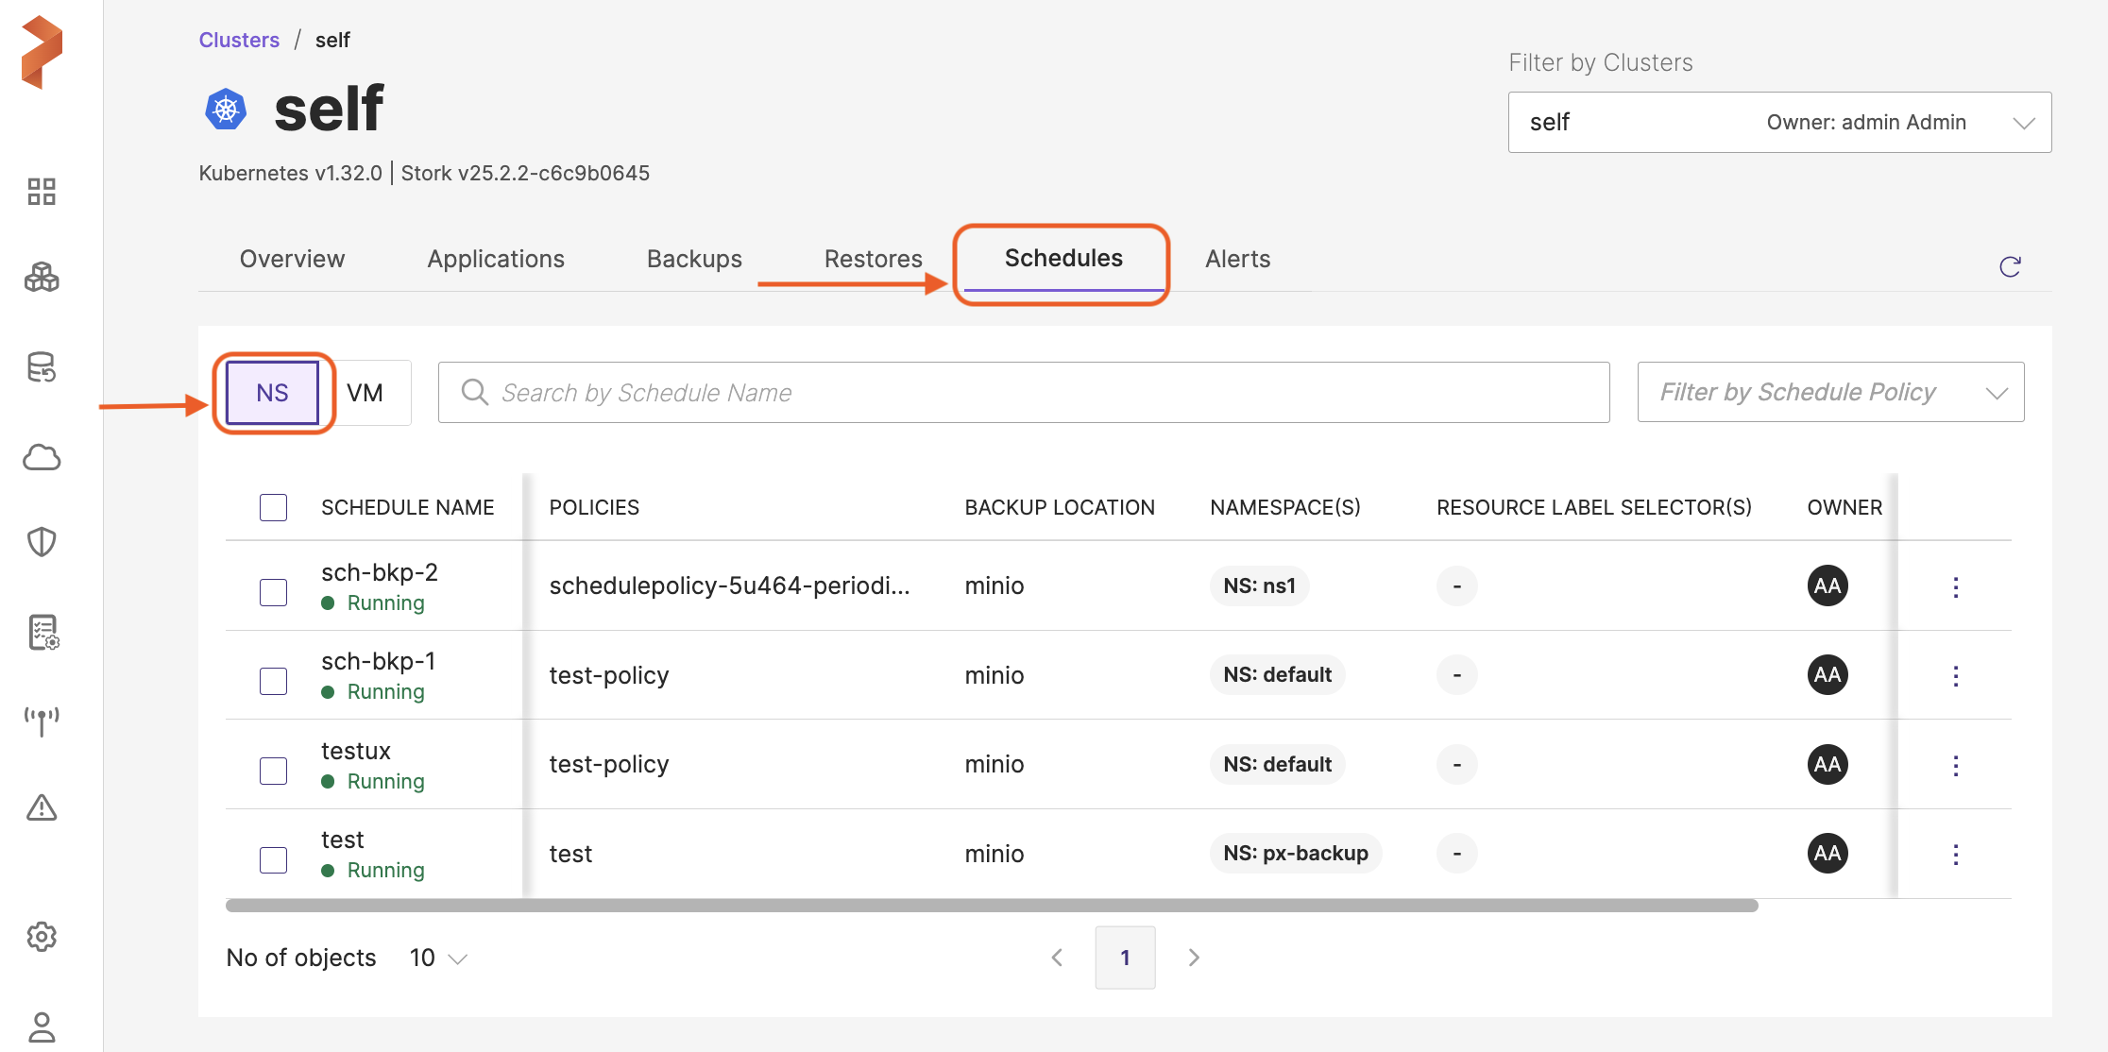Click the Search by Schedule Name field
Screen dimensions: 2108x1052
click(x=1024, y=392)
